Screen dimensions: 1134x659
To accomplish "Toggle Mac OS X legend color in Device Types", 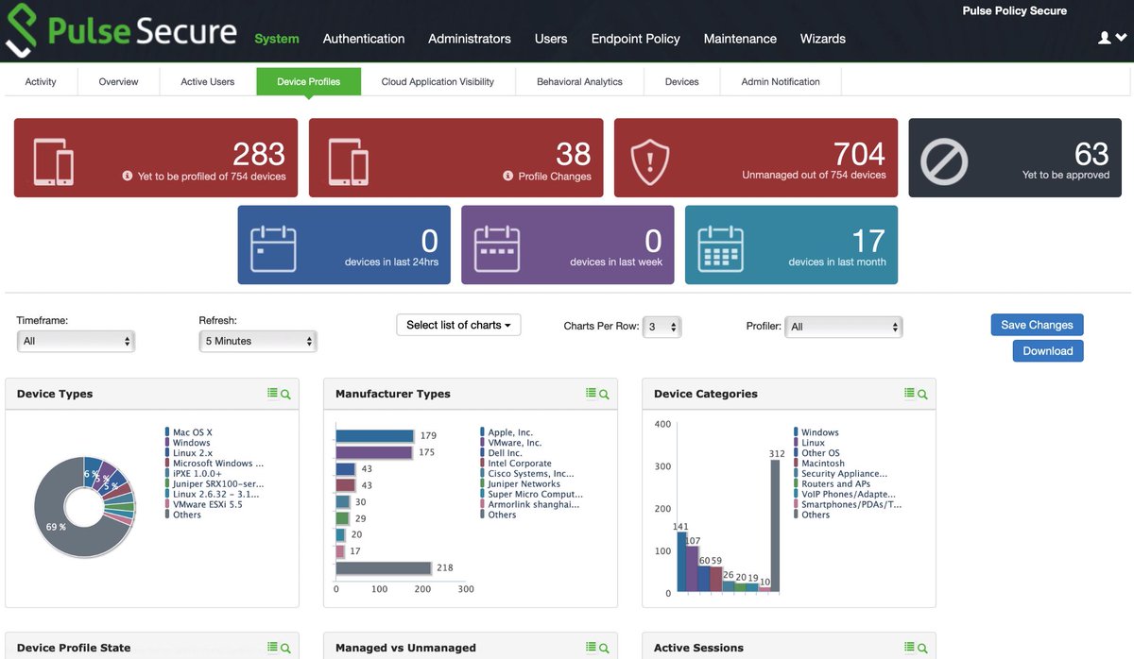I will 167,432.
